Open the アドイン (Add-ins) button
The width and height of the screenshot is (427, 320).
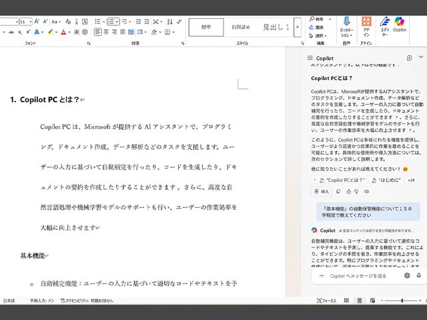(366, 27)
